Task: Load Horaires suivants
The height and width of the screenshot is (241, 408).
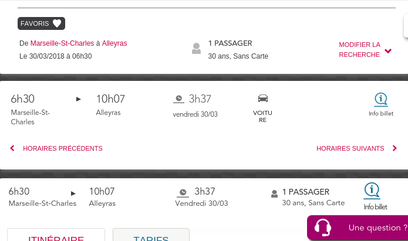Action: (x=356, y=148)
